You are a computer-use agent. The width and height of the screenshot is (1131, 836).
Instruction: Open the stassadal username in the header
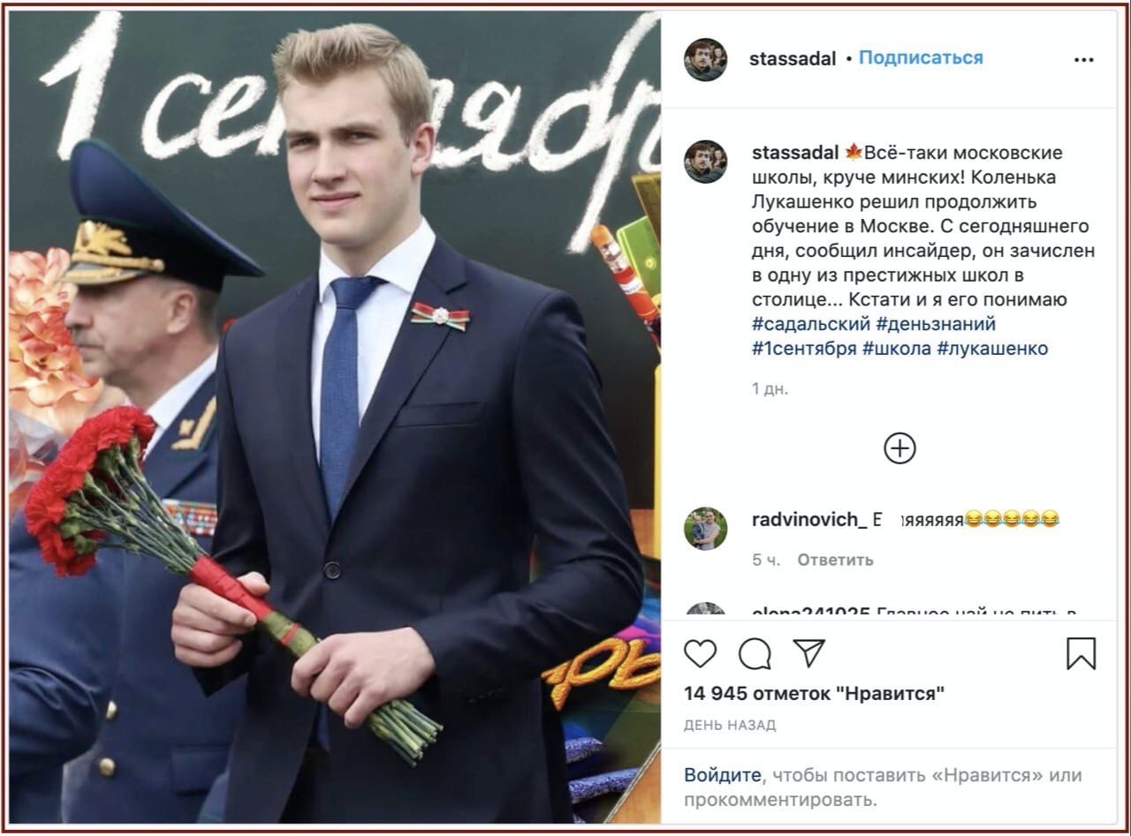(793, 59)
